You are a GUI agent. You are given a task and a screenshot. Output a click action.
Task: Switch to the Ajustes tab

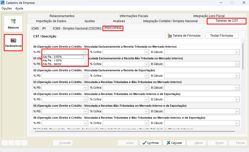[90, 21]
